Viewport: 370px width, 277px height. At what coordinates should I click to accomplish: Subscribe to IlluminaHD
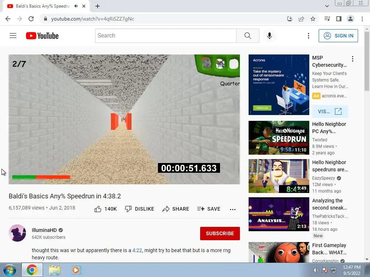point(220,233)
